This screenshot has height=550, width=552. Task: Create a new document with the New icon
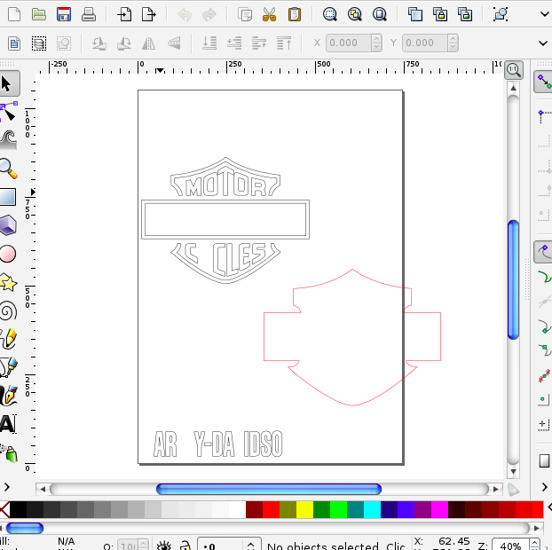click(x=14, y=14)
